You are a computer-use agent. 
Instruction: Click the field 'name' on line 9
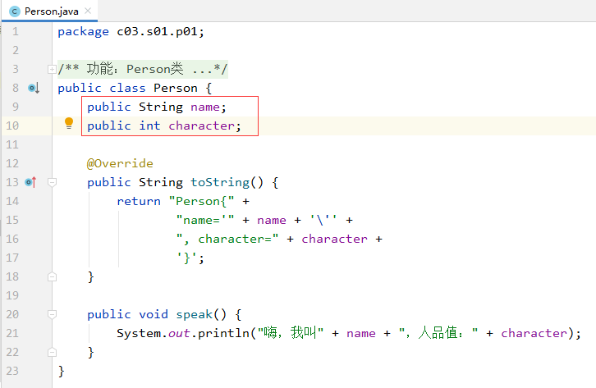click(x=205, y=107)
